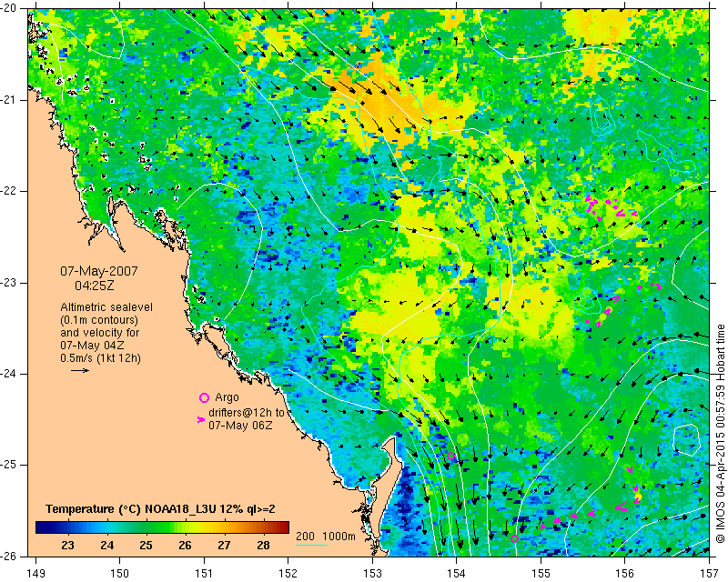Click the drifter track cluster near 155.8E 22.2S
The width and height of the screenshot is (728, 582).
coord(610,207)
